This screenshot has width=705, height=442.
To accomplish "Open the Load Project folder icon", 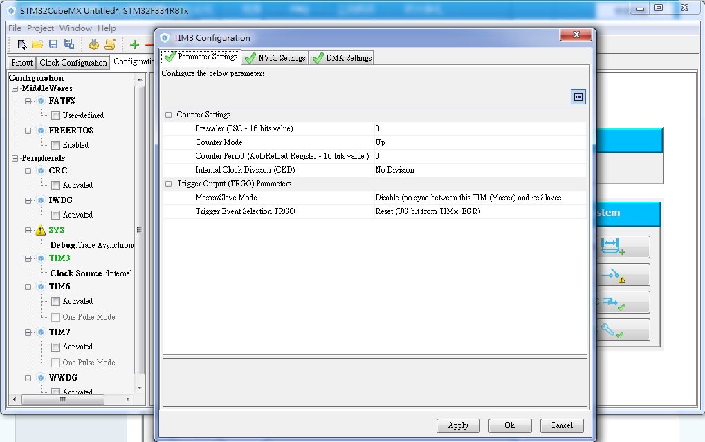I will pyautogui.click(x=37, y=44).
